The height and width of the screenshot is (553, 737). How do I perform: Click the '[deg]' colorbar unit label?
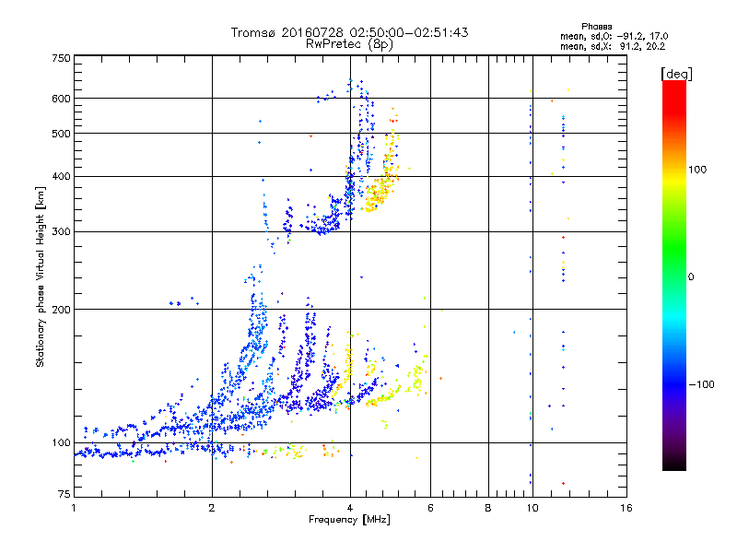[676, 74]
